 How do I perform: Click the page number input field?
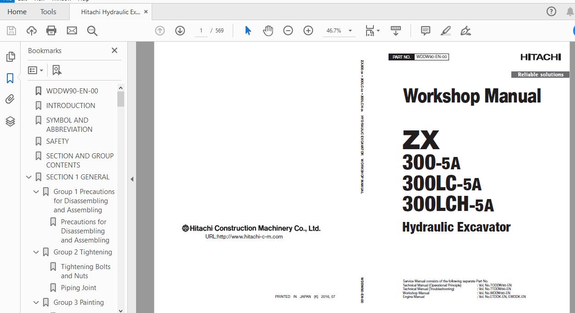[200, 31]
